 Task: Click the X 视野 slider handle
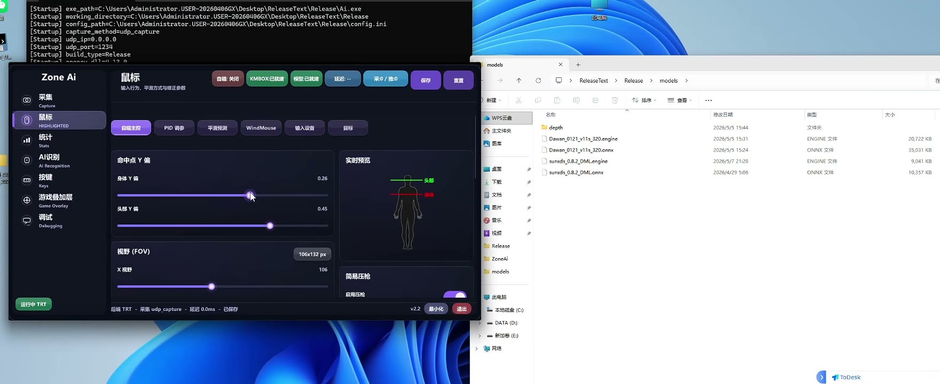tap(211, 286)
